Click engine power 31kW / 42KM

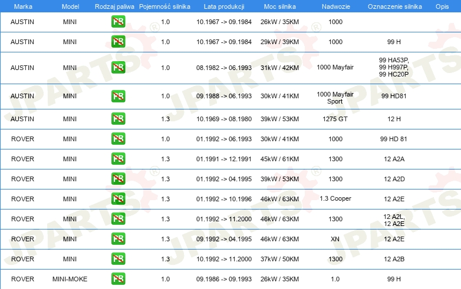279,68
